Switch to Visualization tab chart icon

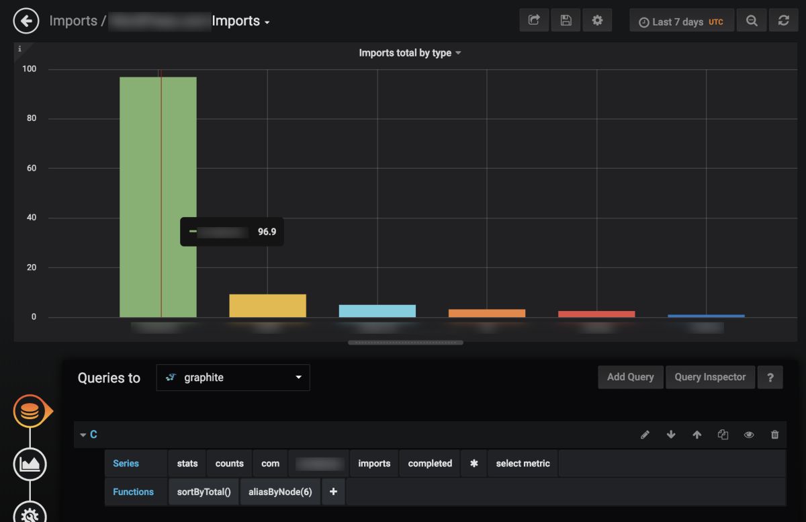pyautogui.click(x=30, y=464)
